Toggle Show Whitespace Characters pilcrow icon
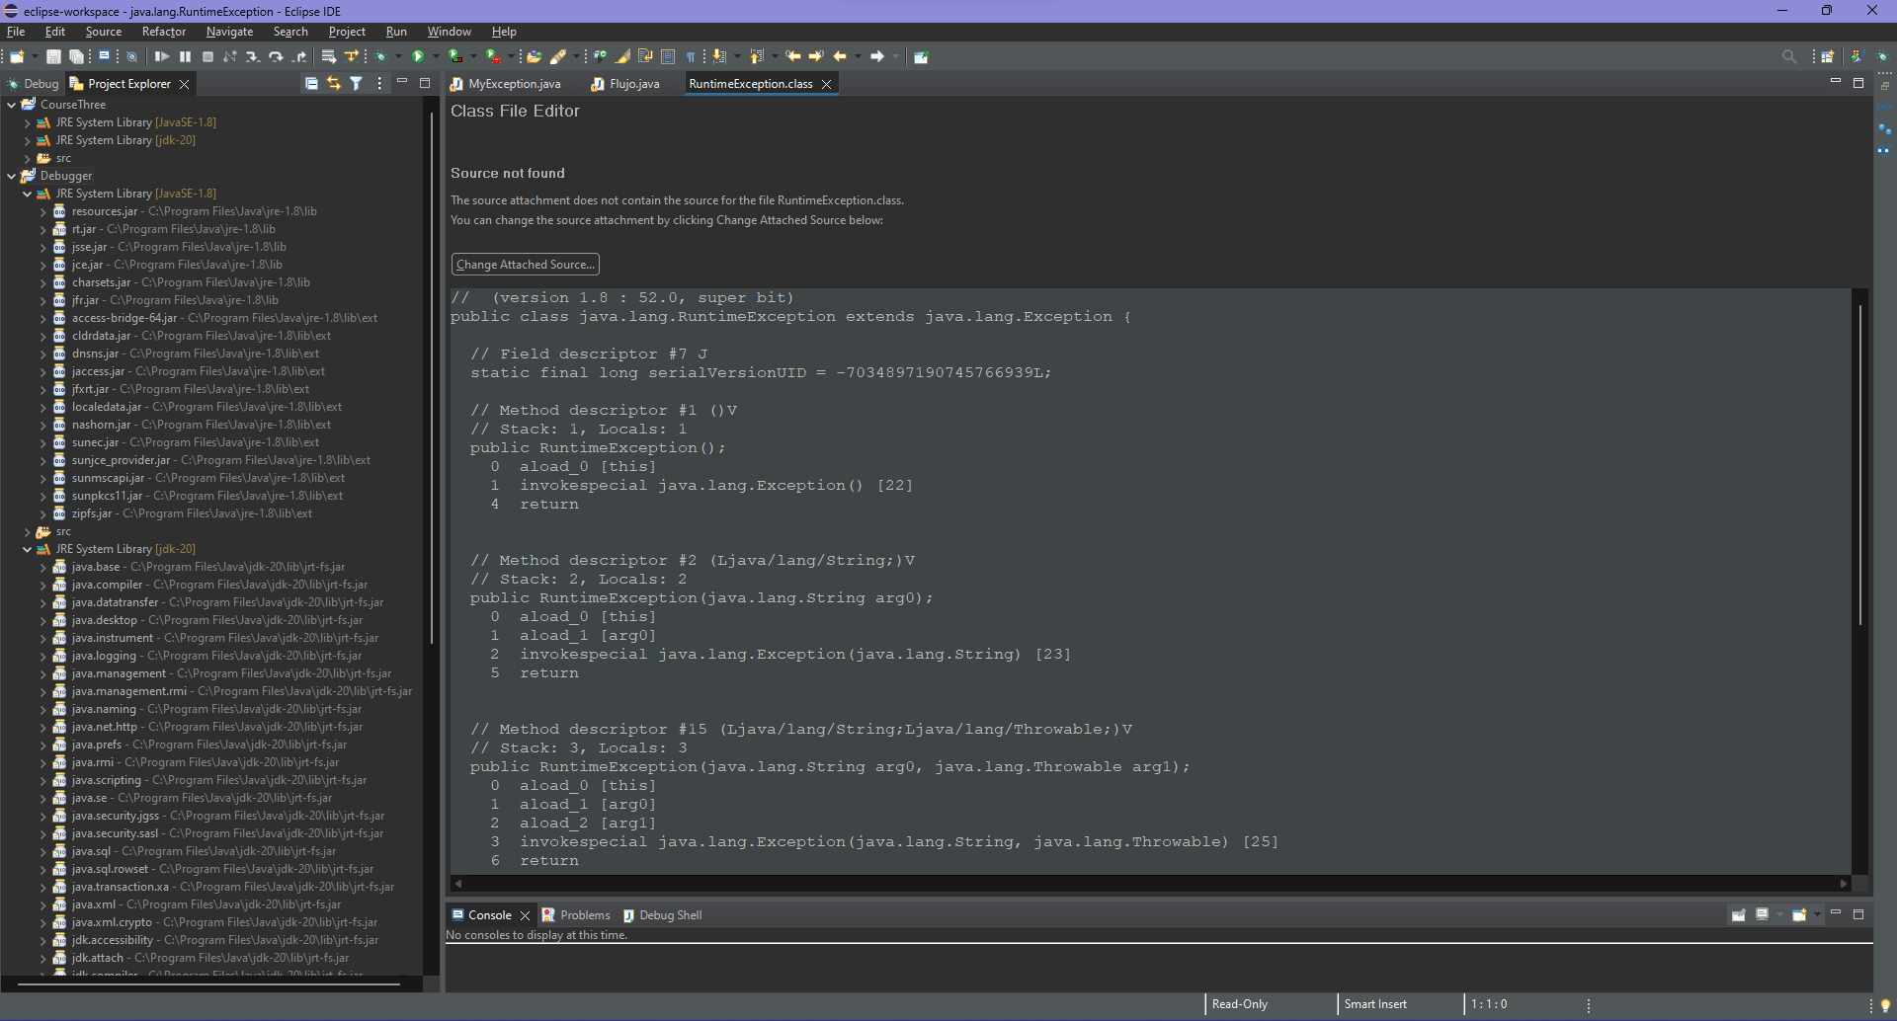1897x1021 pixels. point(691,56)
